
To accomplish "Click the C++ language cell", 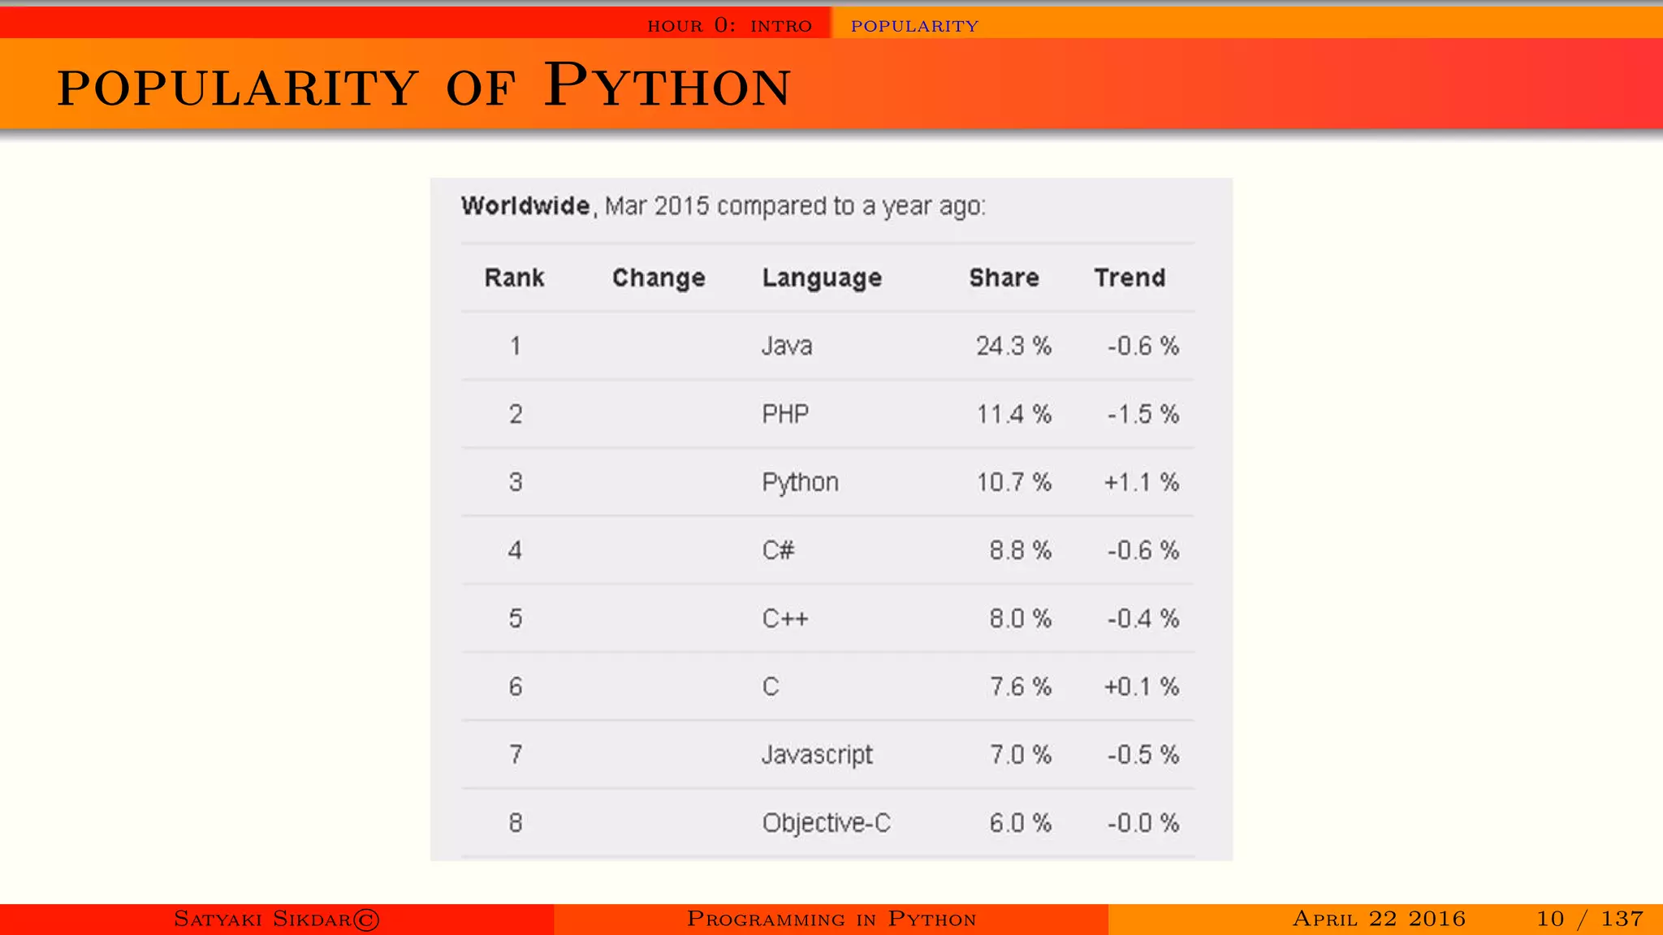I will pos(784,618).
